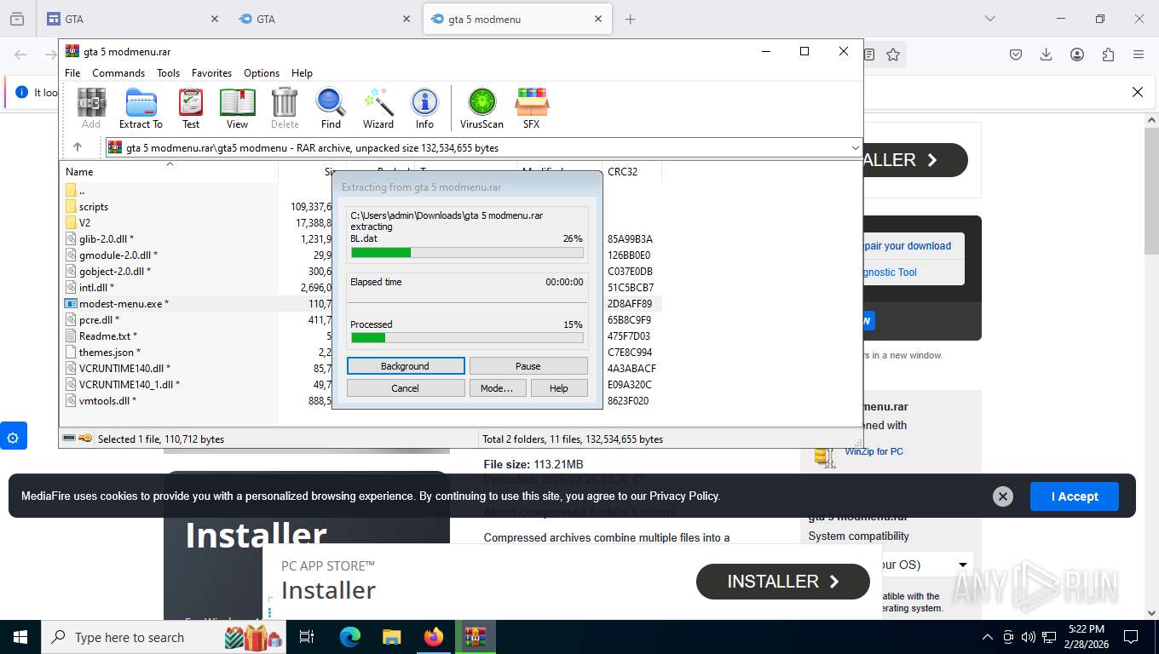This screenshot has height=654, width=1159.
Task: Open the WinRAR Help menu
Action: pos(302,73)
